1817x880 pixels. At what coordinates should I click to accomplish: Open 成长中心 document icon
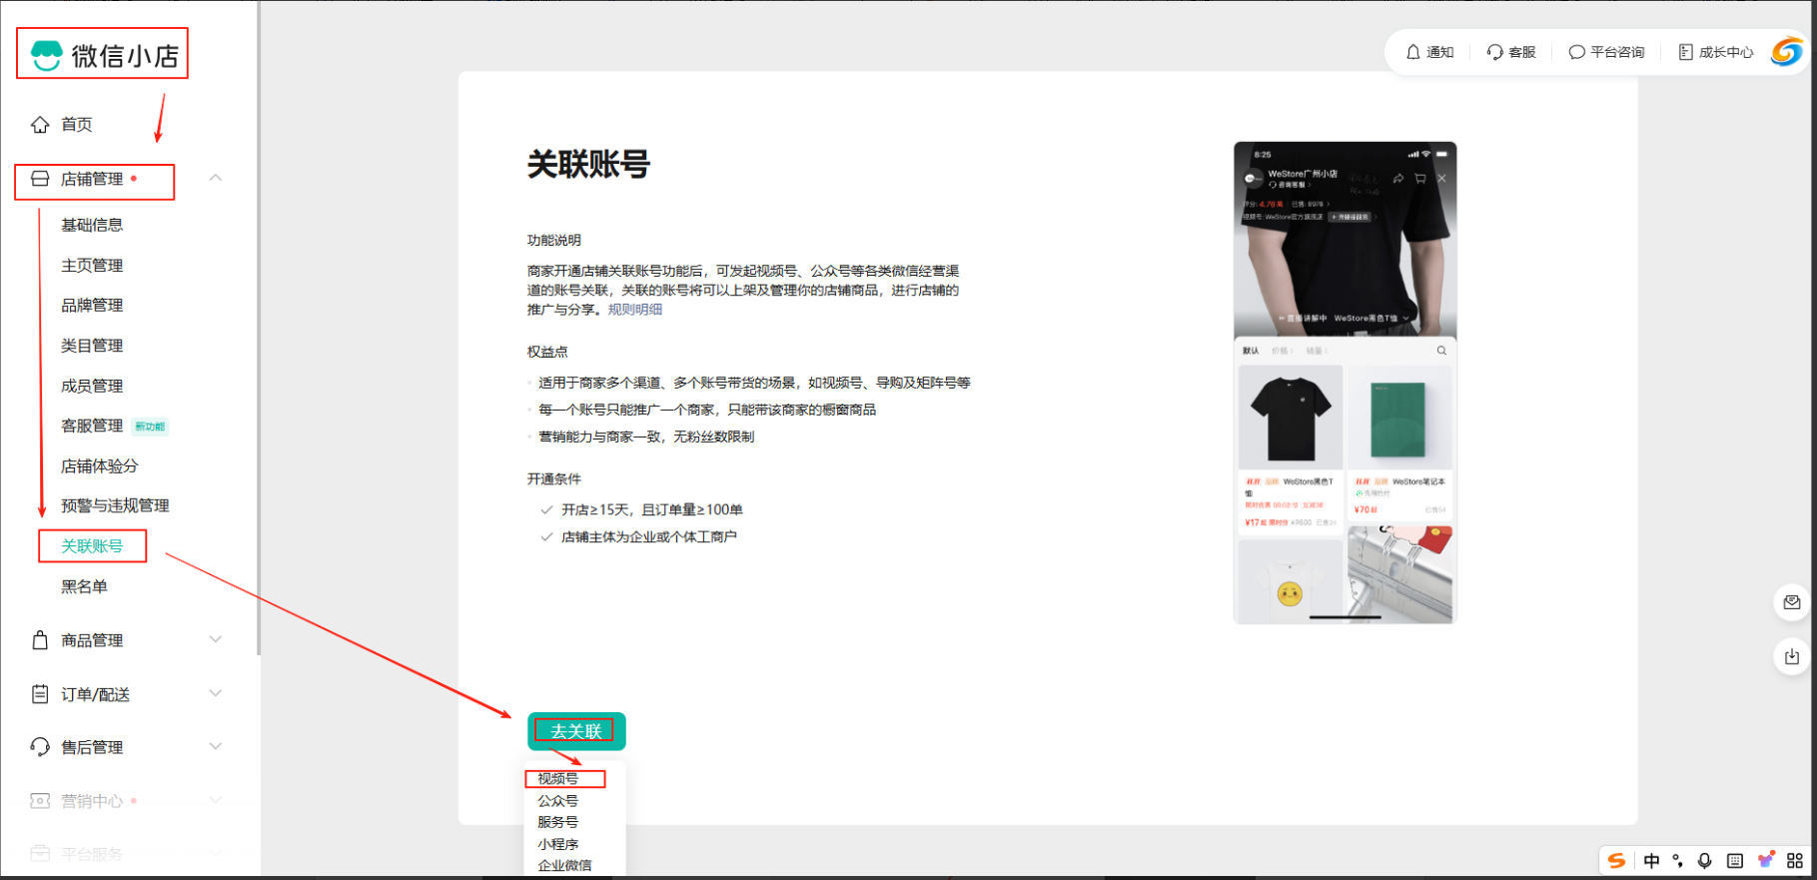1685,52
